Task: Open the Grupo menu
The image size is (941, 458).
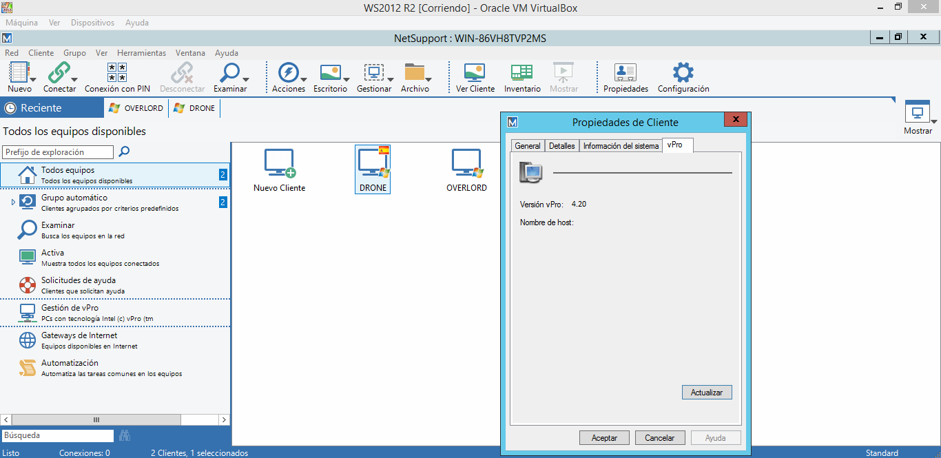Action: click(x=75, y=52)
